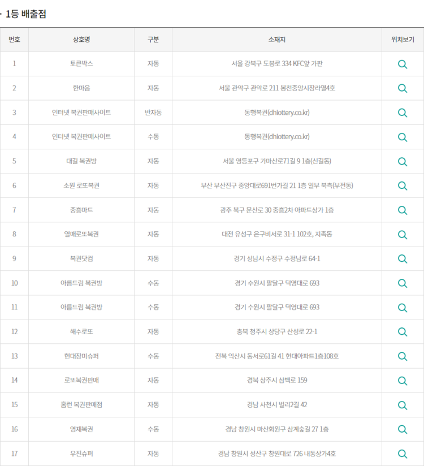Viewport: 424px width, 466px height.
Task: Select store name 영재복권
Action: click(81, 429)
